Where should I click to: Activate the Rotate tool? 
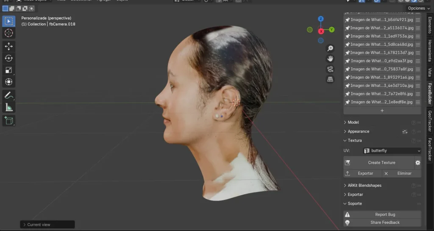click(8, 58)
